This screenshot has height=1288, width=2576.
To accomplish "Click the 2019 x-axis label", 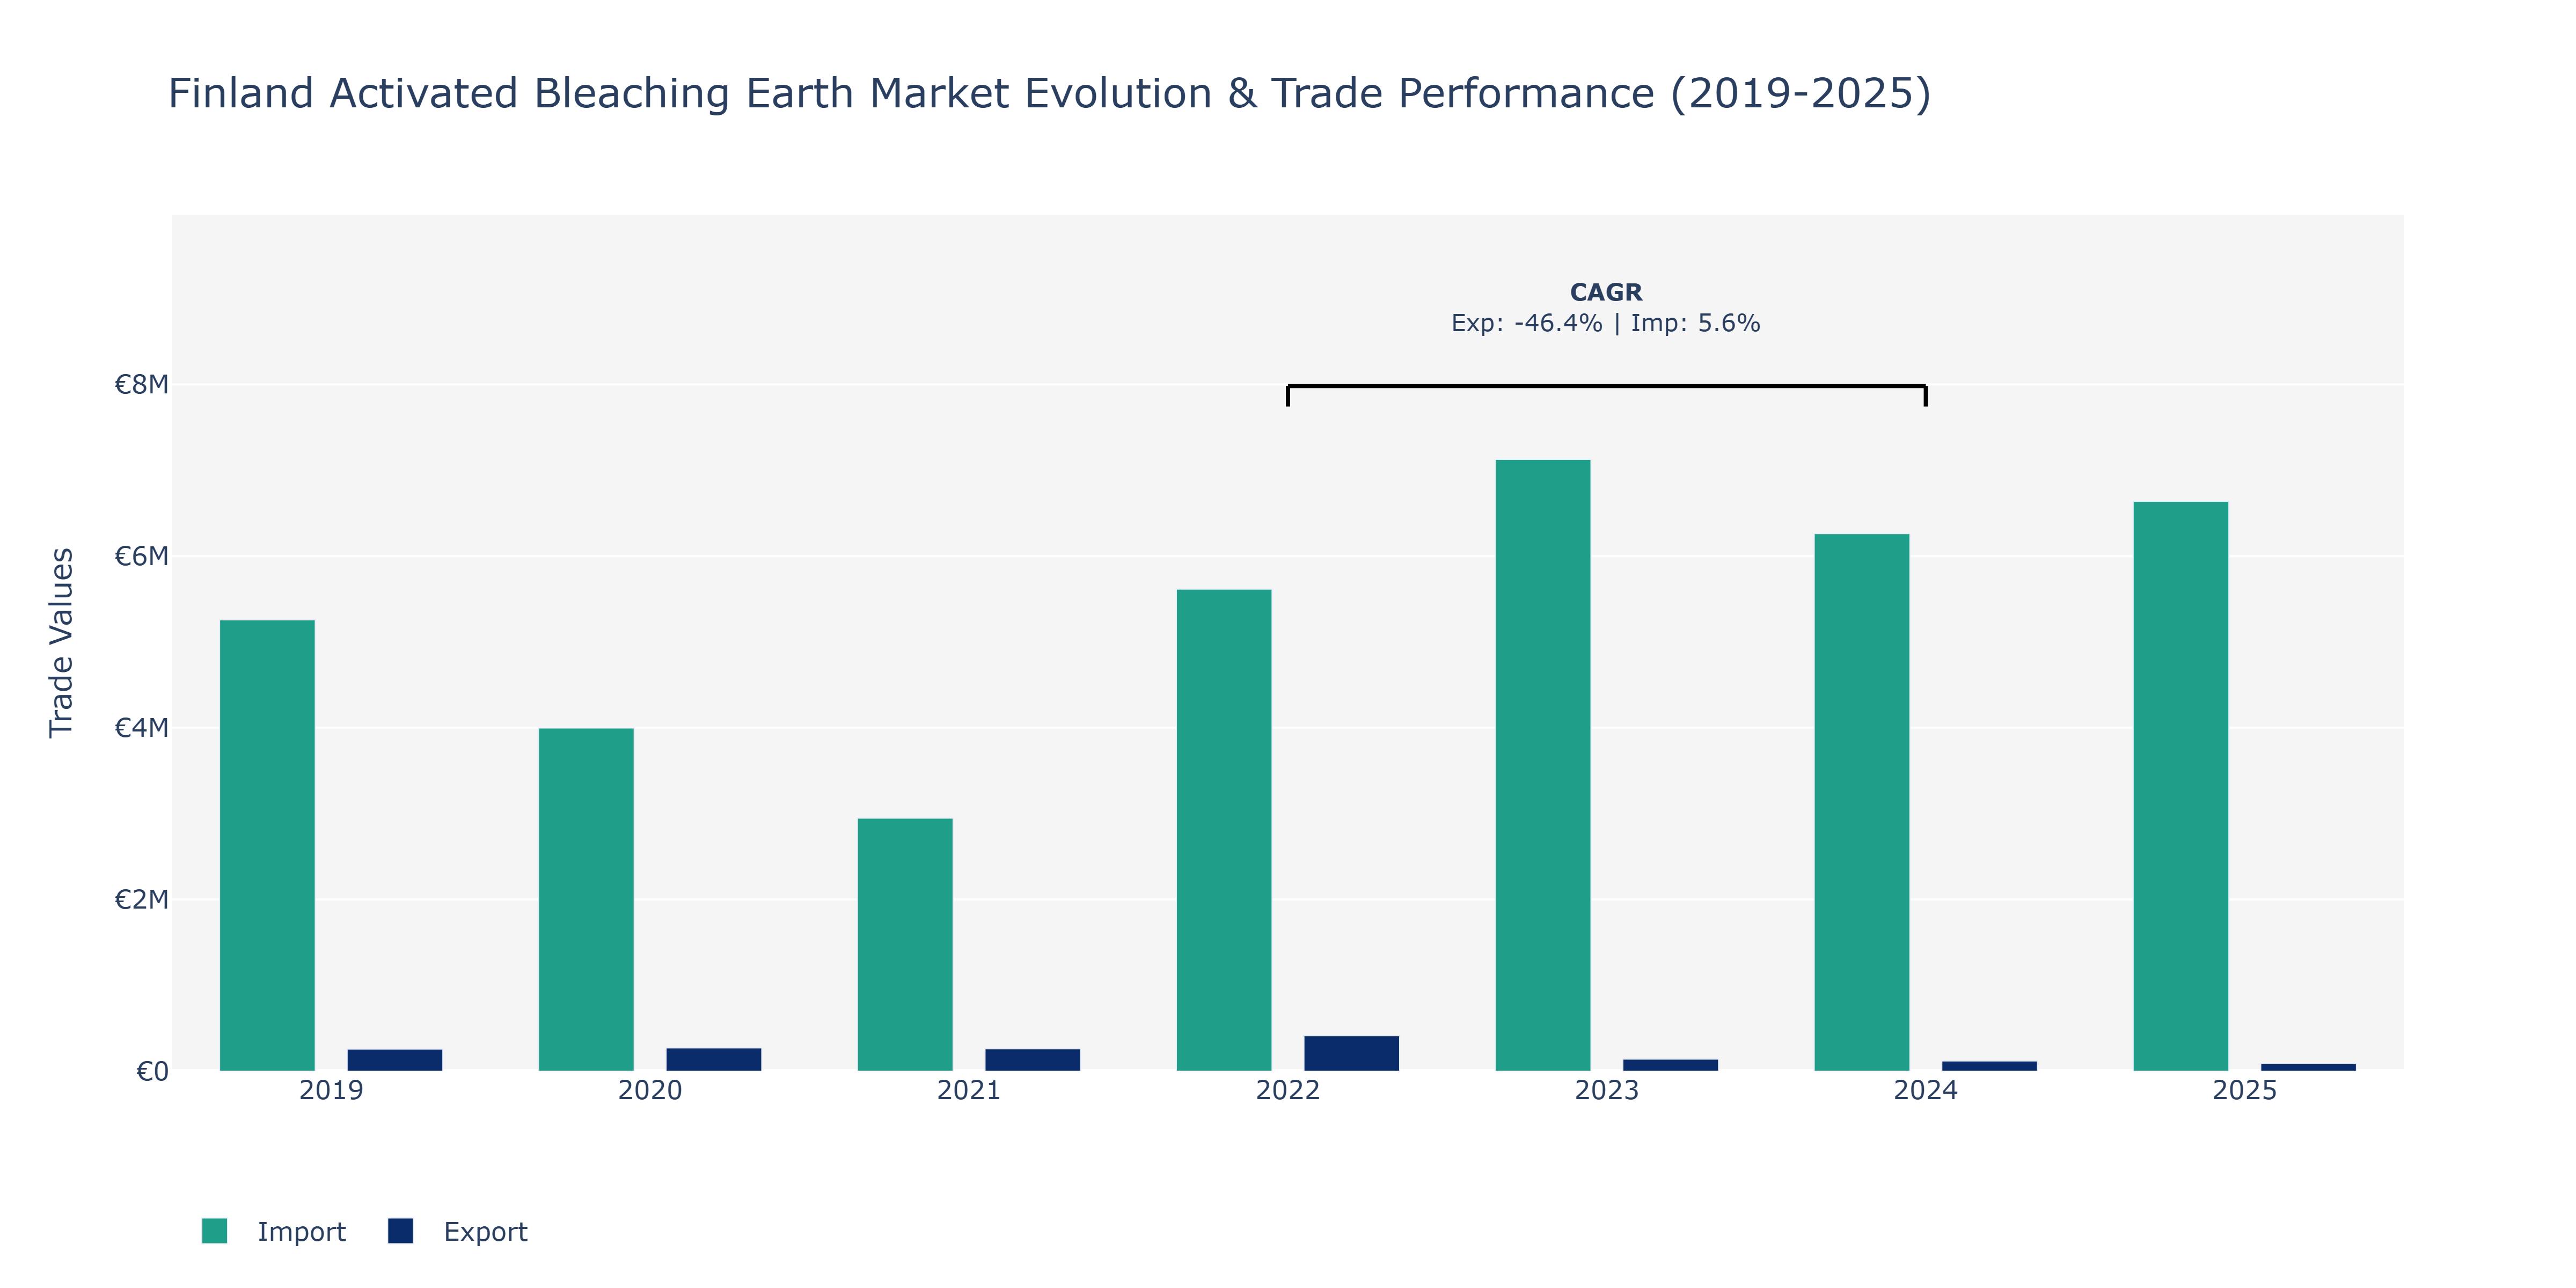I will click(x=331, y=1090).
